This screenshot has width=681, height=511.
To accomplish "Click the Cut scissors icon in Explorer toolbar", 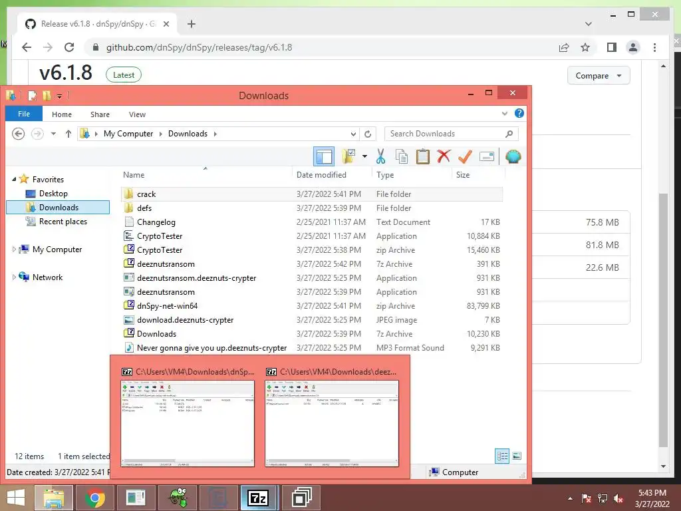I will click(381, 156).
